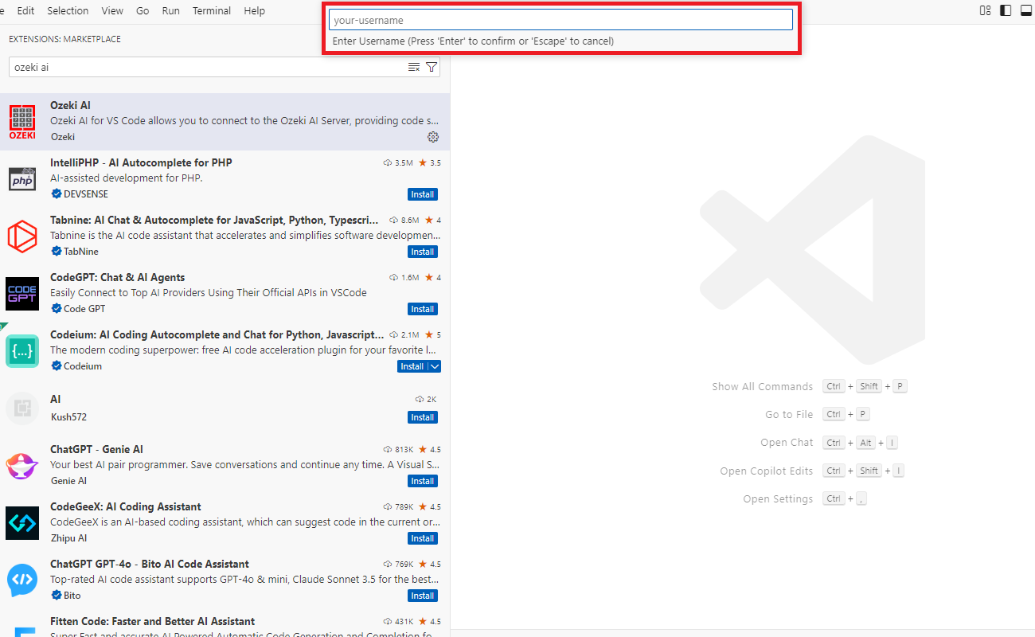
Task: Click the verified badge beside Bito
Action: [x=57, y=596]
